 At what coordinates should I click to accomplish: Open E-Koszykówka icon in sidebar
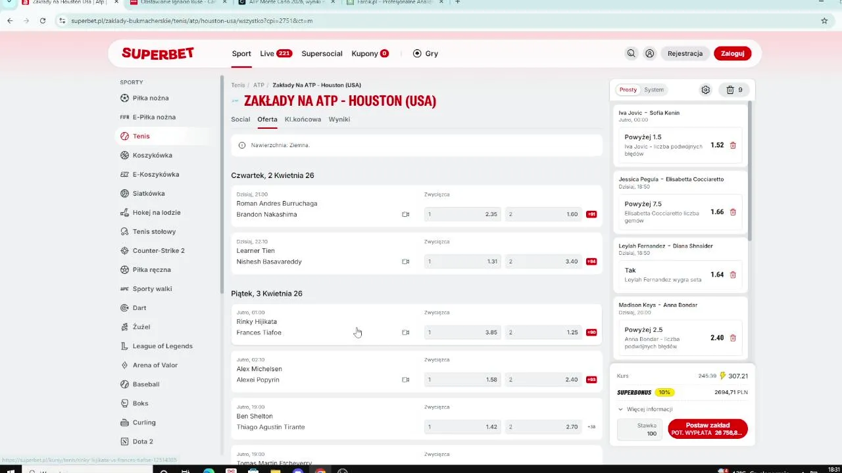125,174
